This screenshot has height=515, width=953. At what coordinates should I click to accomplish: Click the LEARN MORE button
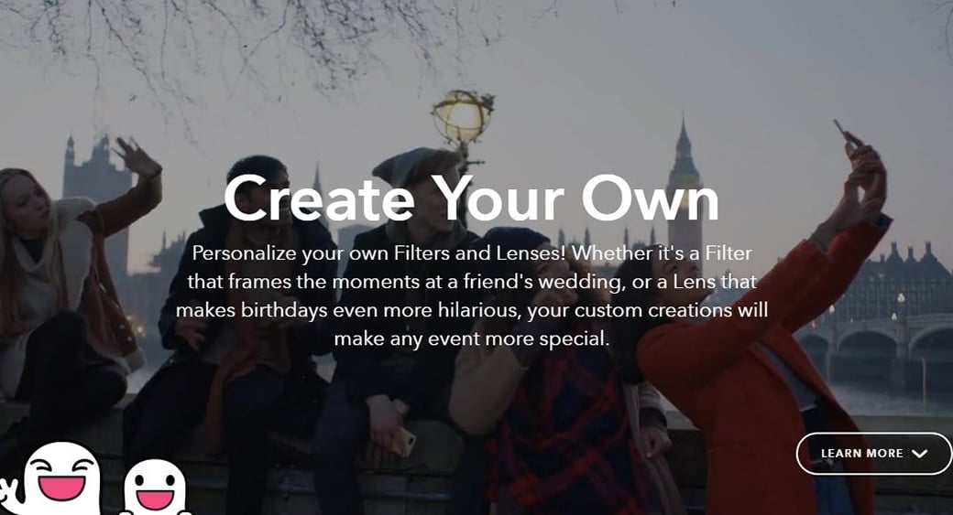tap(873, 453)
